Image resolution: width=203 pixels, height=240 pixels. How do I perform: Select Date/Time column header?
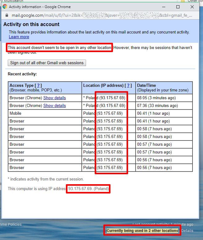pyautogui.click(x=164, y=88)
